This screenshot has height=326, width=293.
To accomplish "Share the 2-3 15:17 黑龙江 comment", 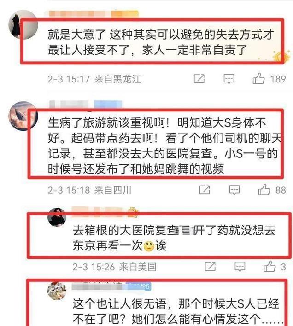I will [x=199, y=79].
